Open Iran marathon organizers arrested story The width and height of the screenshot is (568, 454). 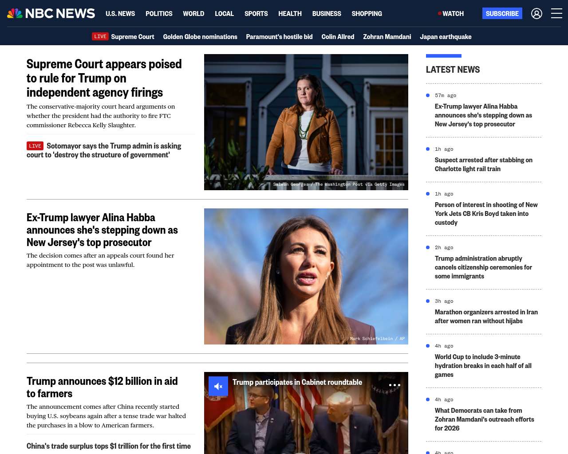tap(486, 317)
